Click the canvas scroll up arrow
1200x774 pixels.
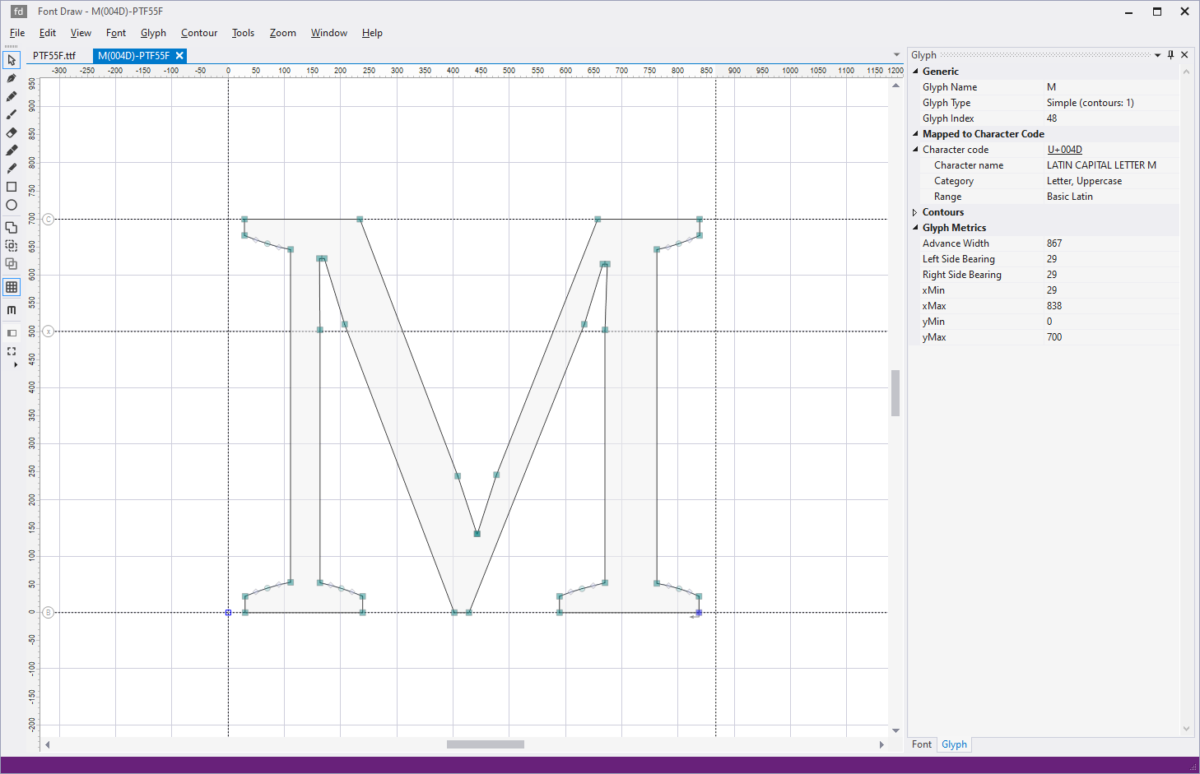click(x=895, y=85)
